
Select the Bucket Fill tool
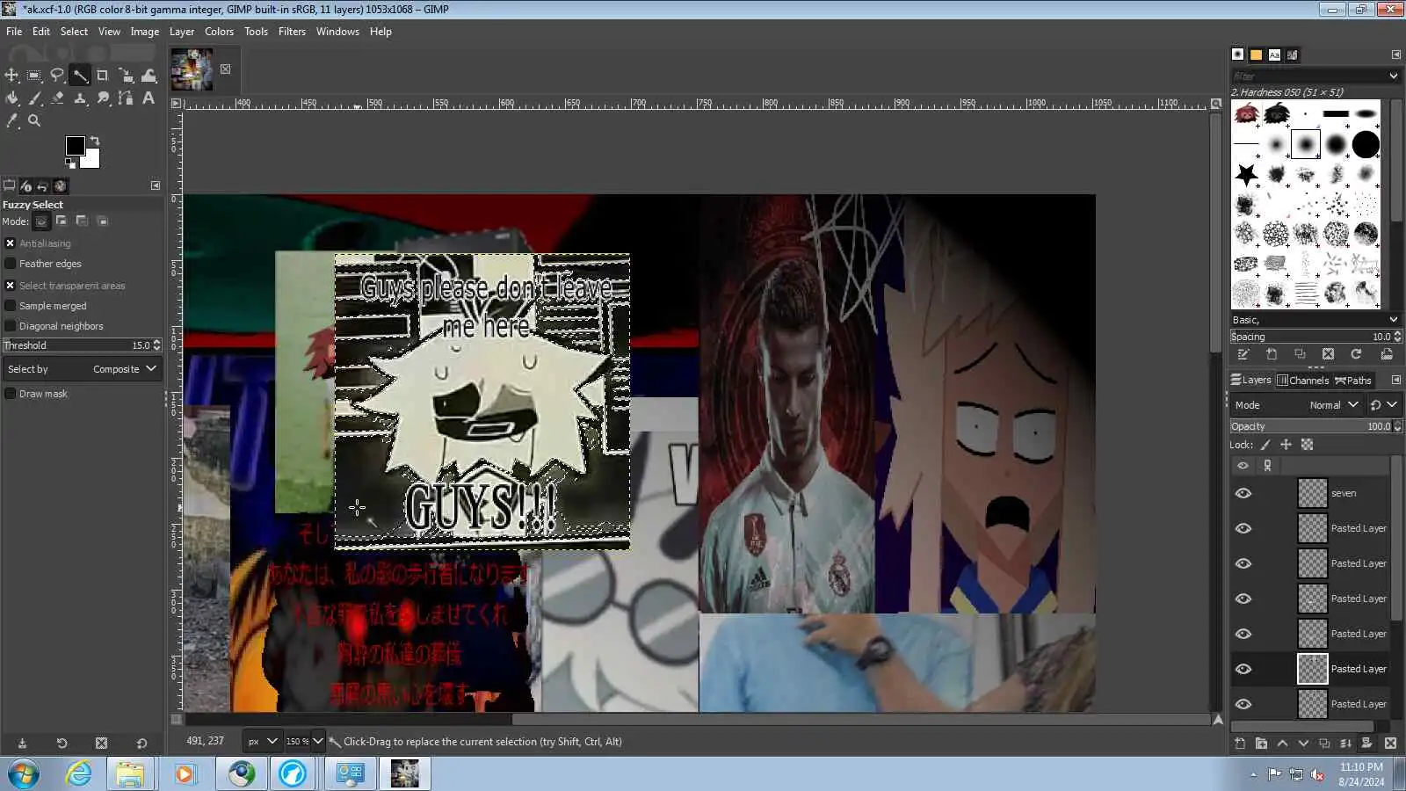tap(11, 98)
